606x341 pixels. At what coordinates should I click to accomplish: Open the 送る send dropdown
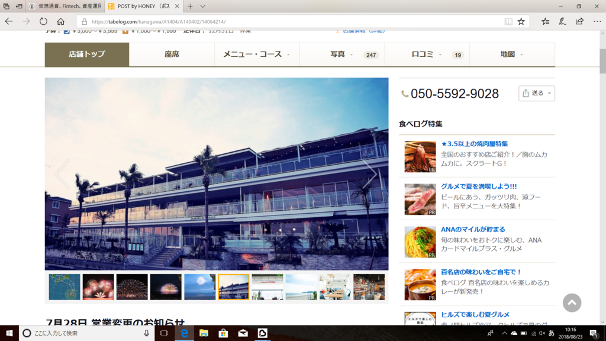click(536, 93)
